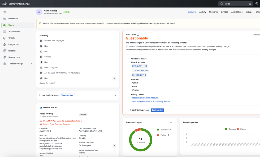Click the Demo Azure AD icon
The height and width of the screenshot is (157, 260).
click(x=41, y=108)
